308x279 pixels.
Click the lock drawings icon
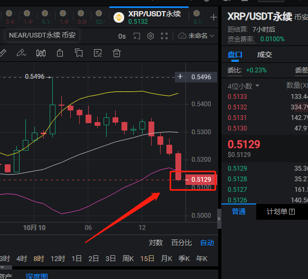tap(60, 53)
